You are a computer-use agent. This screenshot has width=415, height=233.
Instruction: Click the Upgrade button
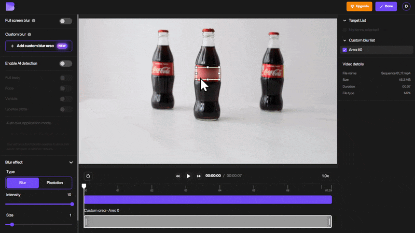point(359,6)
